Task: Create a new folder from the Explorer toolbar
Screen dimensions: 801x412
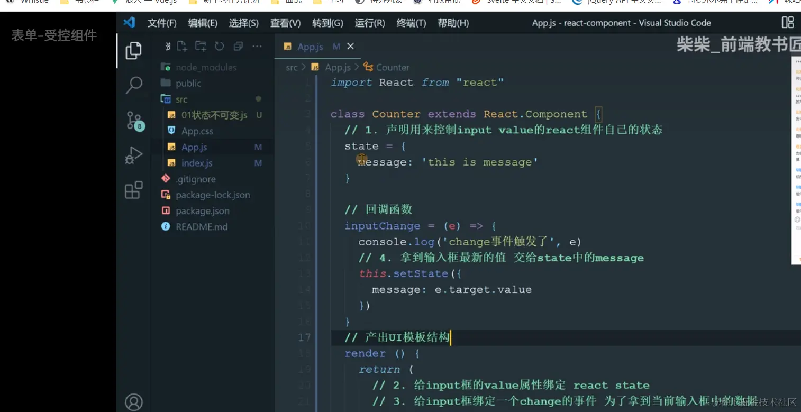Action: (x=201, y=47)
